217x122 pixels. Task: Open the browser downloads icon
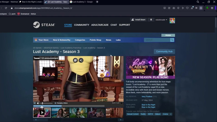point(192,8)
